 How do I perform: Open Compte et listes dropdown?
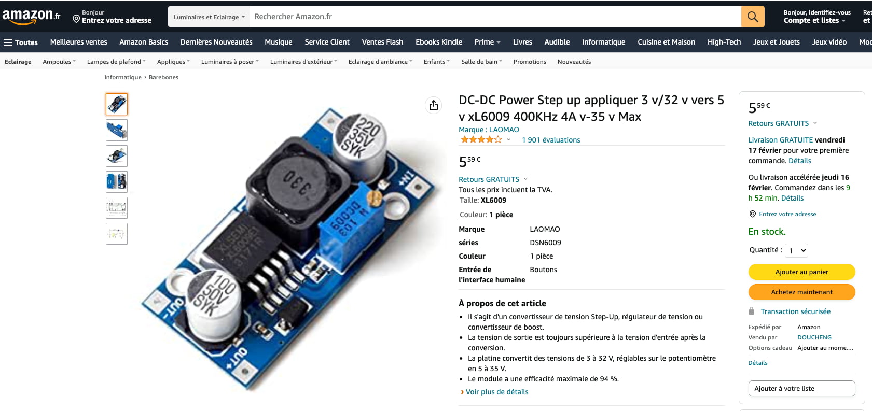point(814,20)
